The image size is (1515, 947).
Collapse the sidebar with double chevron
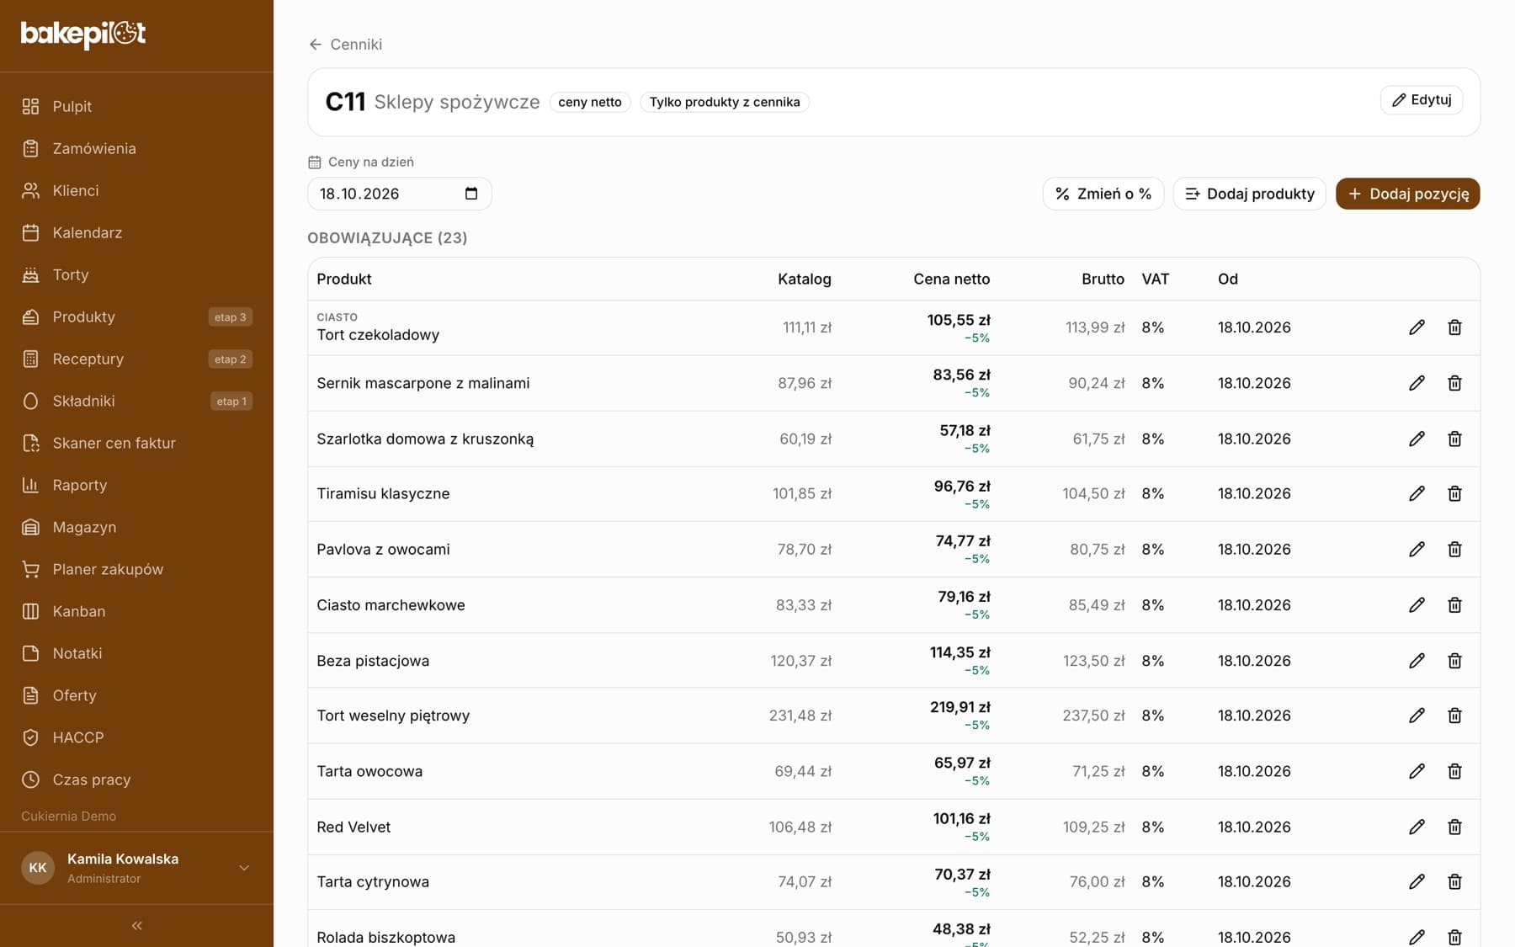pos(137,926)
